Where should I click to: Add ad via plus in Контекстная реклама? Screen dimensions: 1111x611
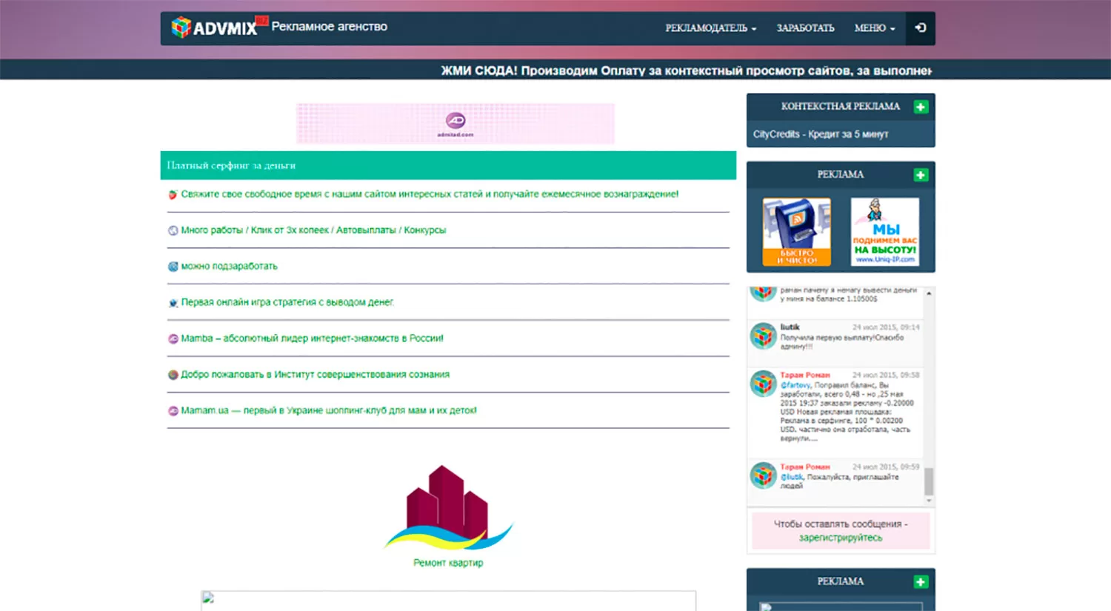click(921, 107)
